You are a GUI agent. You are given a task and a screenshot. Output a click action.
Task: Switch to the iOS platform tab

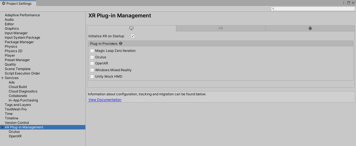pyautogui.click(x=221, y=28)
